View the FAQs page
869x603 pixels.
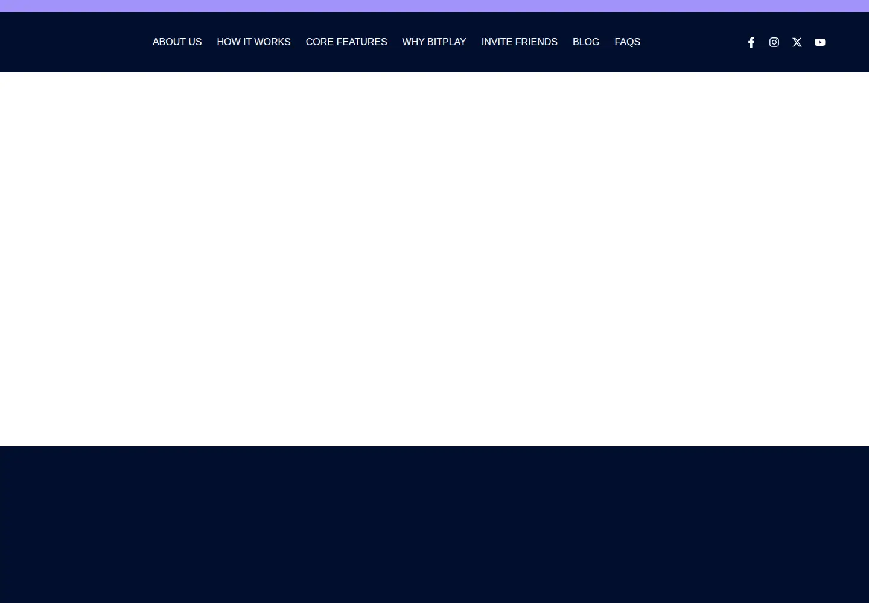628,42
